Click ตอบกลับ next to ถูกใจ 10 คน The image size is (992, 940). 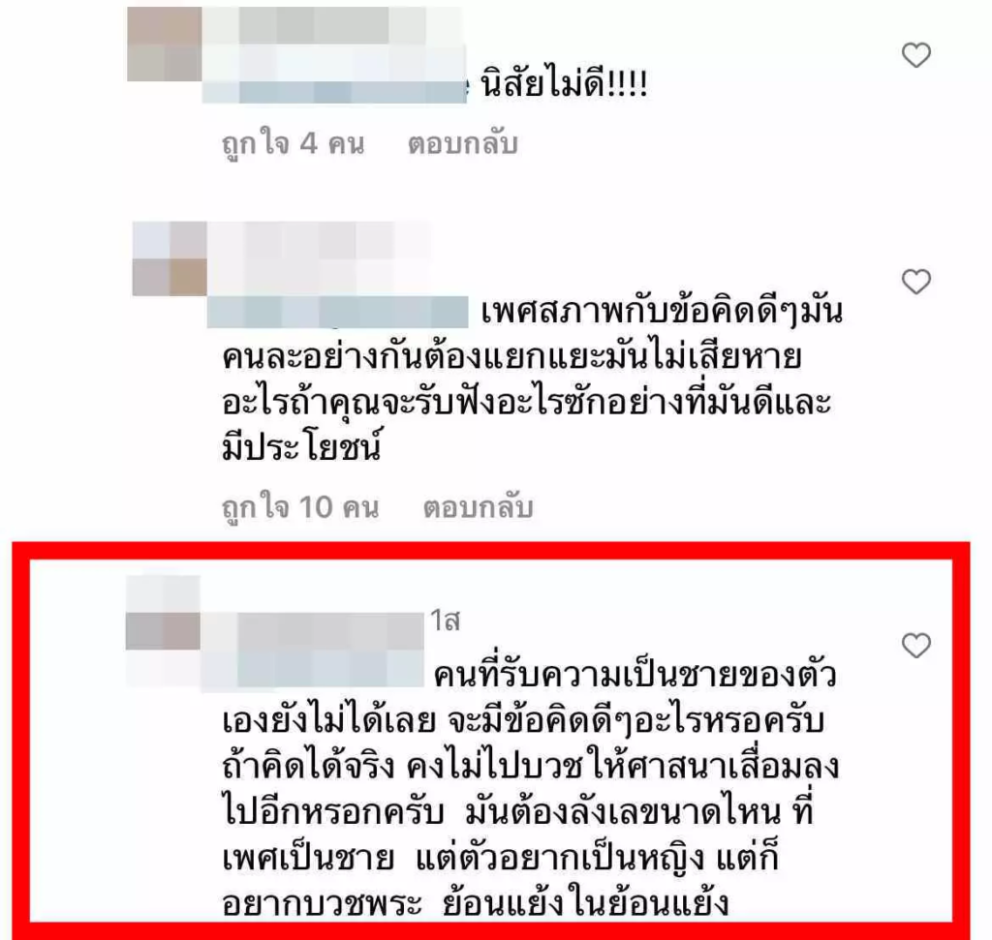(478, 507)
